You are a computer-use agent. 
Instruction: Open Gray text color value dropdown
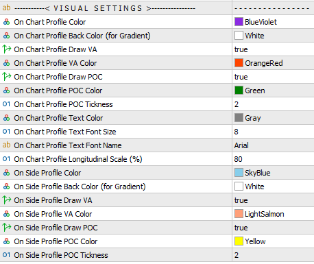[273, 118]
